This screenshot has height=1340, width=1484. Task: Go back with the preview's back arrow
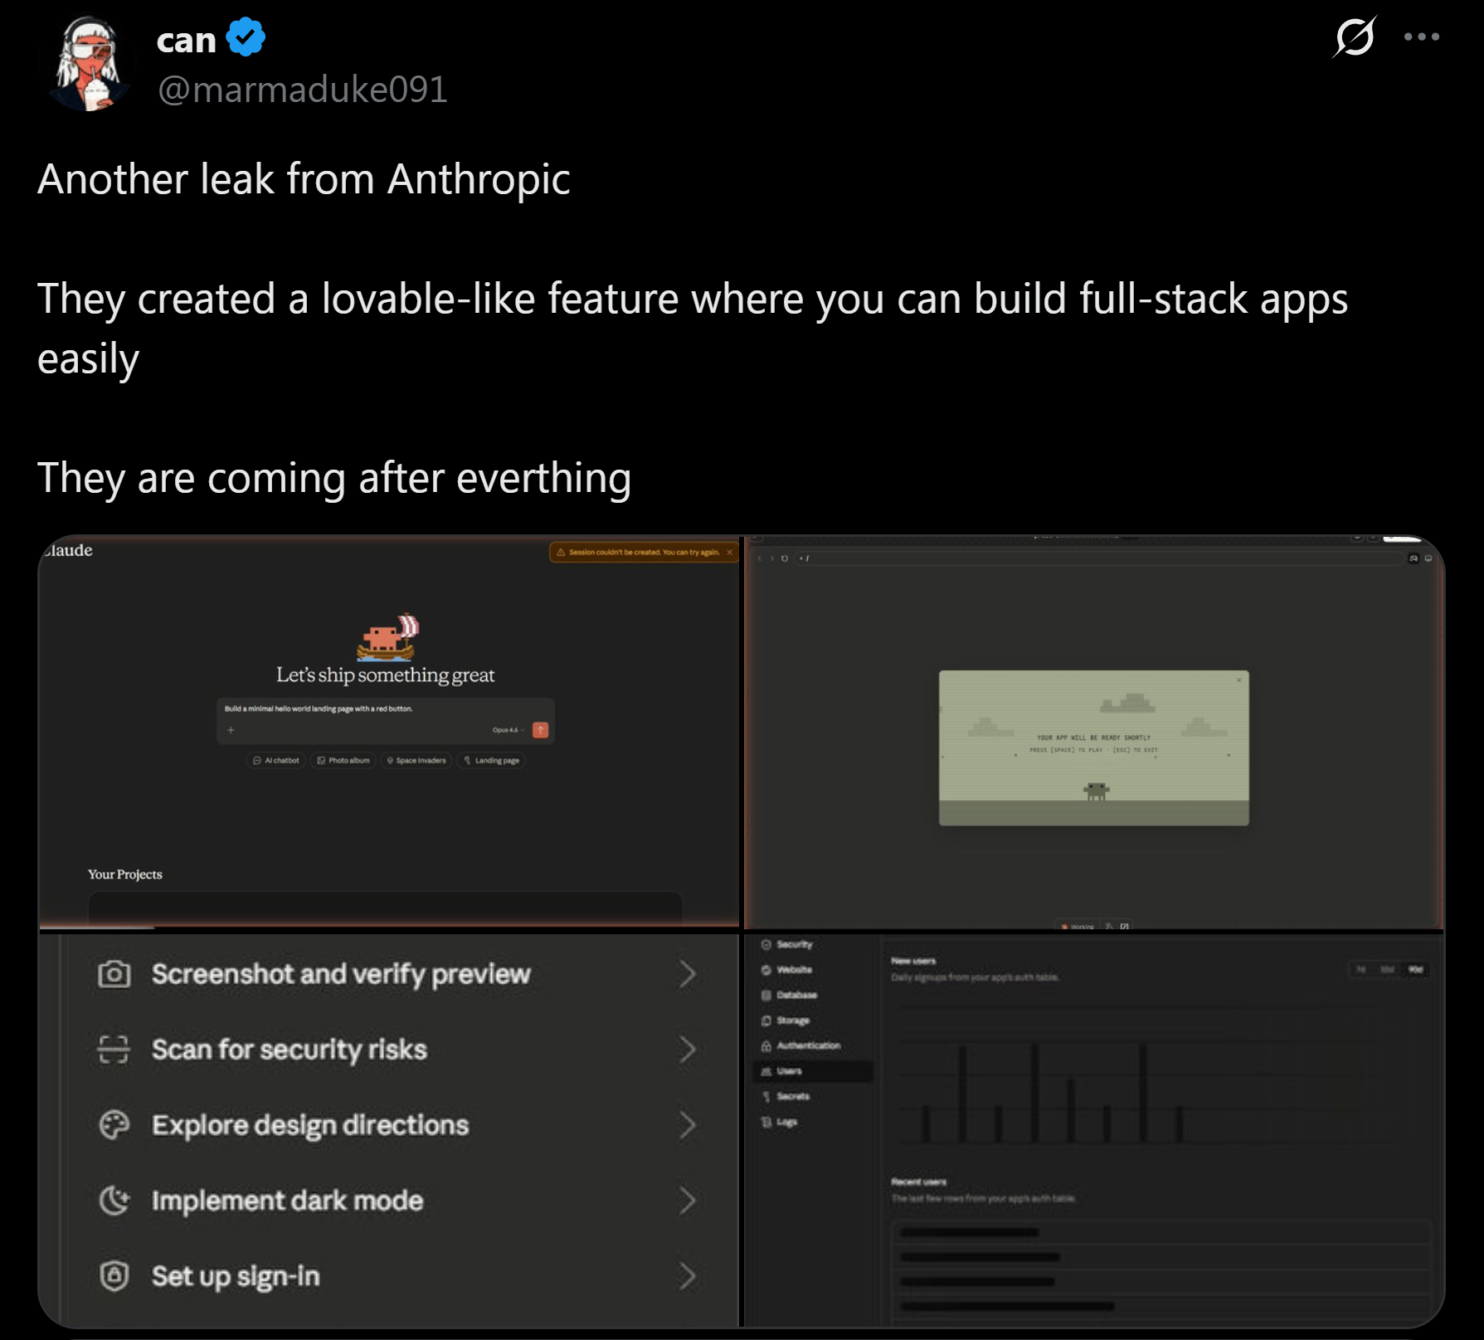tap(759, 558)
